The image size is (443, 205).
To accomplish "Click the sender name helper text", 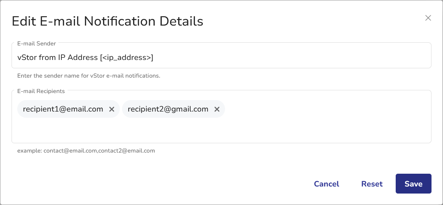I will (x=88, y=76).
